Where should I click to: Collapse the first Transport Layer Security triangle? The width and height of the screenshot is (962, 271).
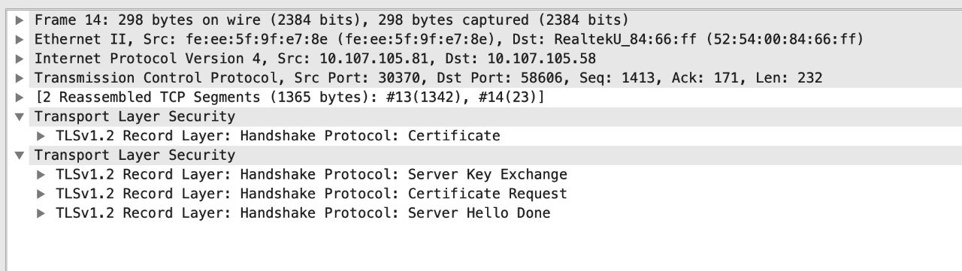click(x=19, y=117)
